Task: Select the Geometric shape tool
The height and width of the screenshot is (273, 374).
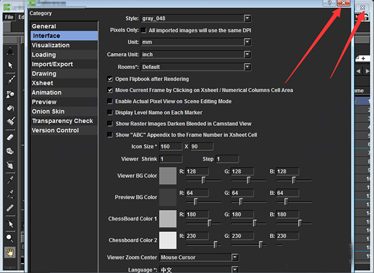Action: tap(11, 93)
